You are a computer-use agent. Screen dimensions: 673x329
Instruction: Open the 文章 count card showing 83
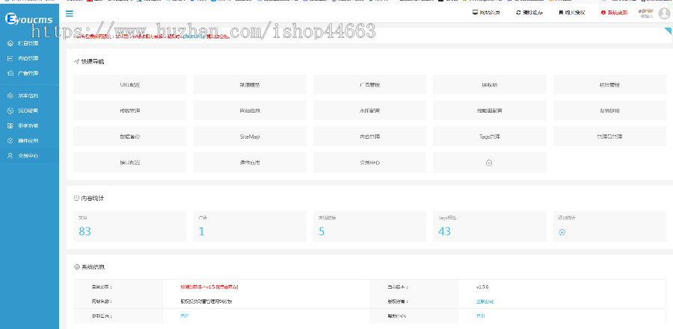(129, 226)
